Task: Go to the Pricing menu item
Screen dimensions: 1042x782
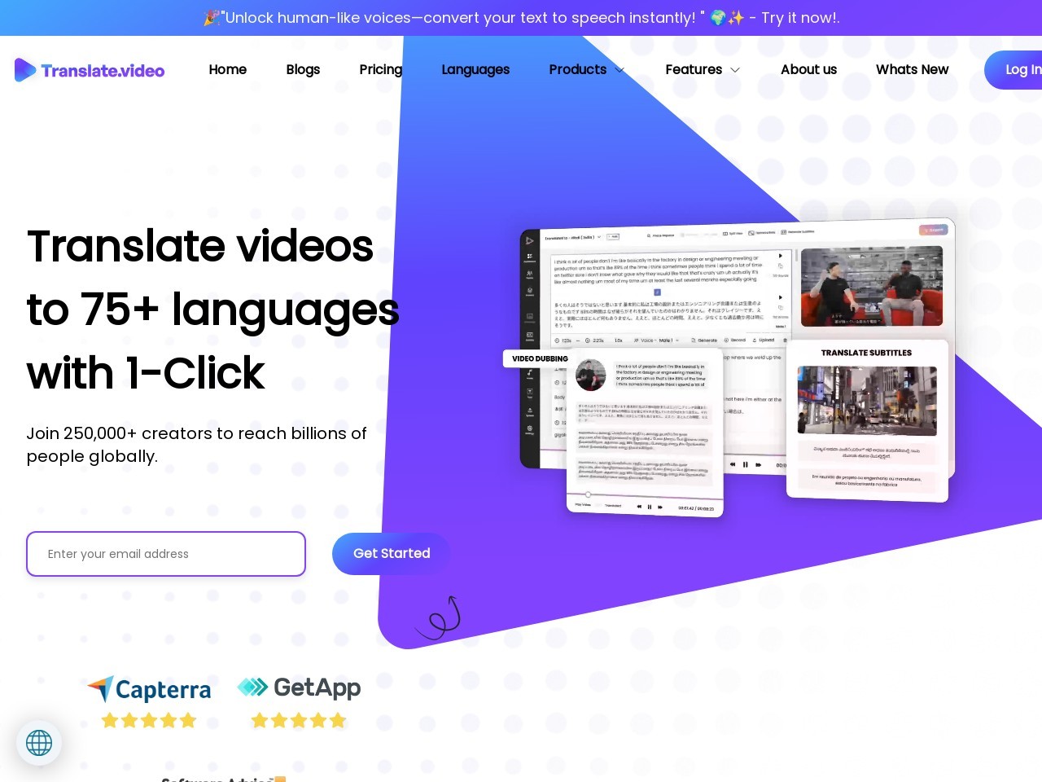Action: pos(380,69)
